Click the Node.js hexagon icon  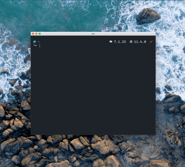click(x=131, y=41)
